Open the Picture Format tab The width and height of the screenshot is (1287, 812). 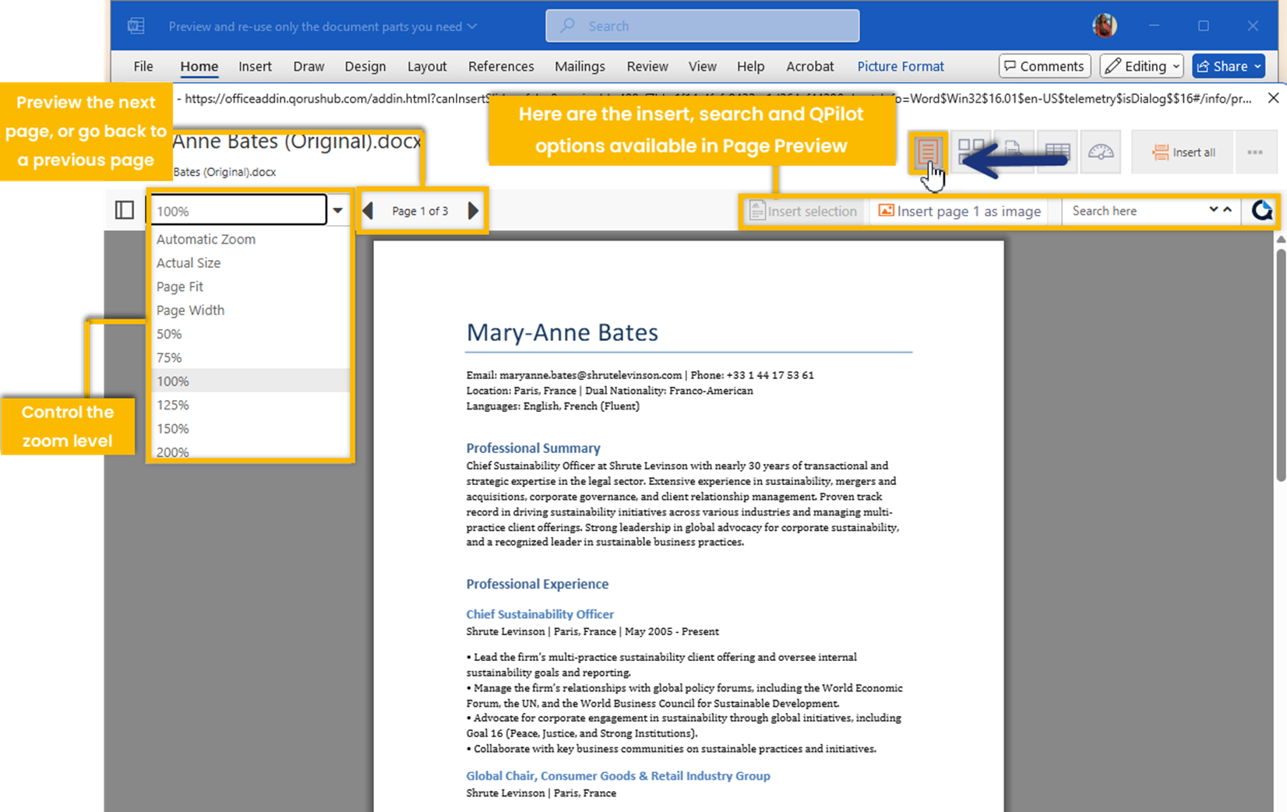tap(901, 66)
